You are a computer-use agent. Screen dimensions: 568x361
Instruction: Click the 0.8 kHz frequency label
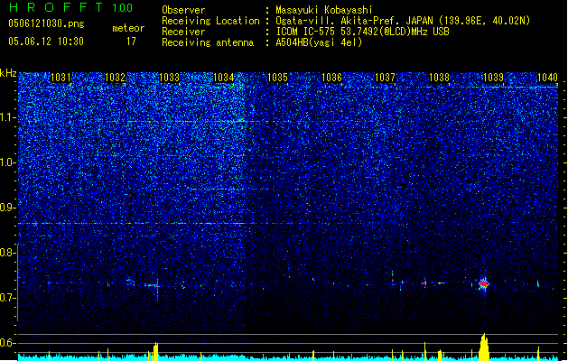coord(7,253)
